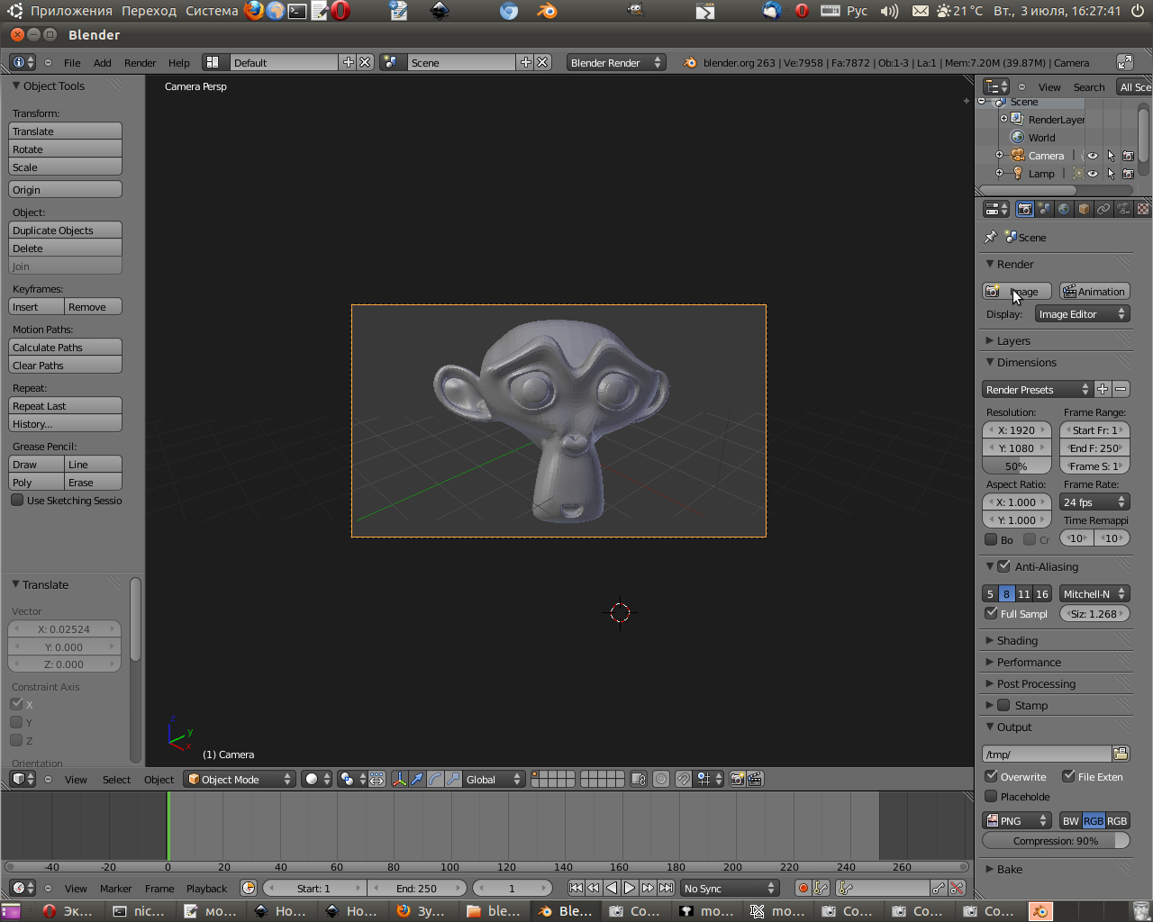Open the Render menu in info header
Screen dimensions: 1153x922
coord(140,62)
